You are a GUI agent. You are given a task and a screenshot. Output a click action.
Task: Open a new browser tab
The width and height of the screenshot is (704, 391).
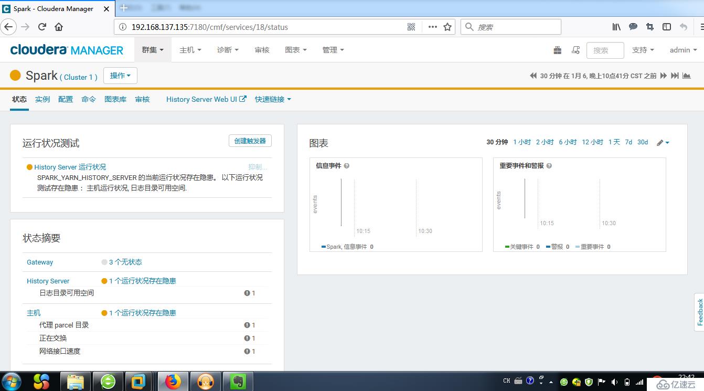point(124,8)
